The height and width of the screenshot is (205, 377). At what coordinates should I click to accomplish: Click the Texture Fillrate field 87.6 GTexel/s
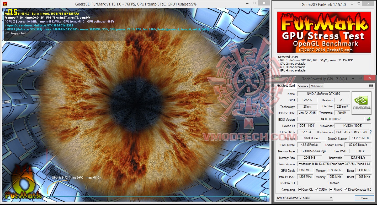coord(358,145)
